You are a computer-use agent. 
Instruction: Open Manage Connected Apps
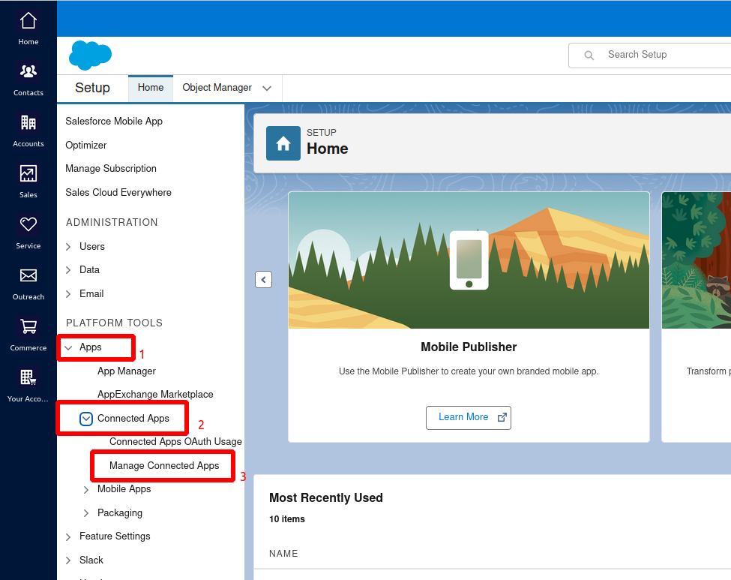[x=164, y=466]
